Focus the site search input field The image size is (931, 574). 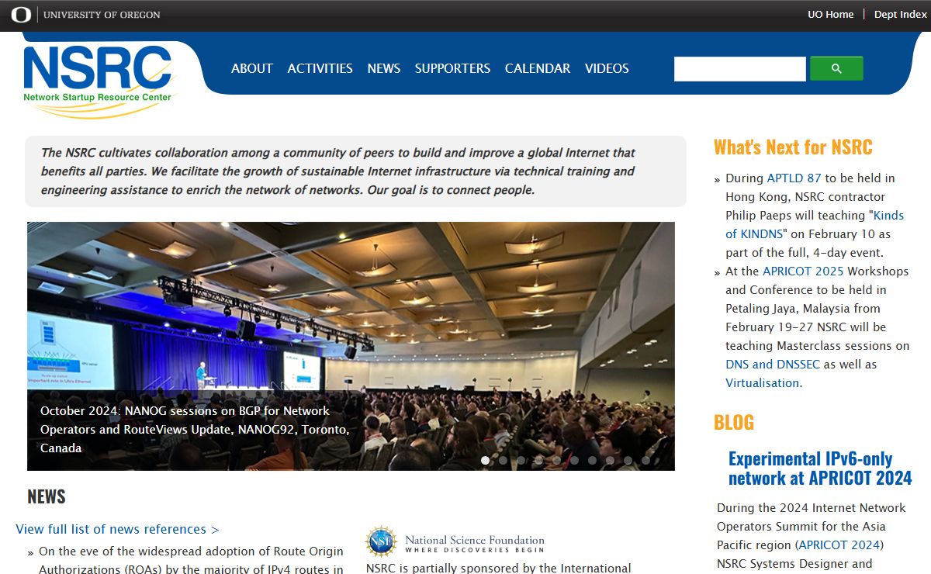(740, 69)
